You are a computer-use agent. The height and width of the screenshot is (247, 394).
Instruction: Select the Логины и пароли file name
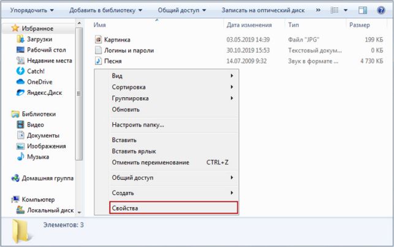[x=129, y=50]
